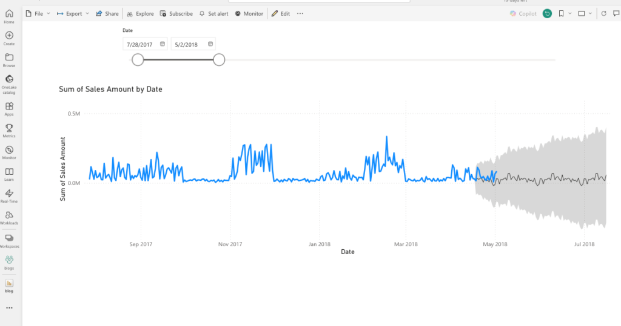Open Workloads in the sidebar
This screenshot has width=621, height=326.
tap(9, 218)
